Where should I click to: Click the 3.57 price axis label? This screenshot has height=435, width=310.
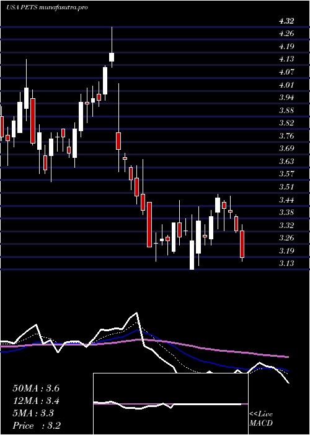(286, 174)
